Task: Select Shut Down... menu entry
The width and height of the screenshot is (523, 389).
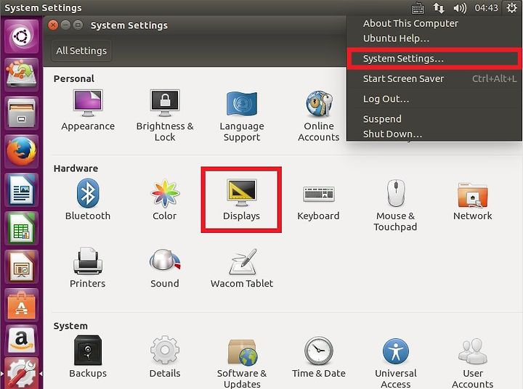Action: [x=434, y=134]
